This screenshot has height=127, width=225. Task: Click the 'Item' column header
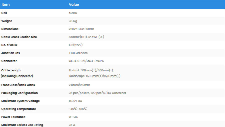tap(5, 4)
